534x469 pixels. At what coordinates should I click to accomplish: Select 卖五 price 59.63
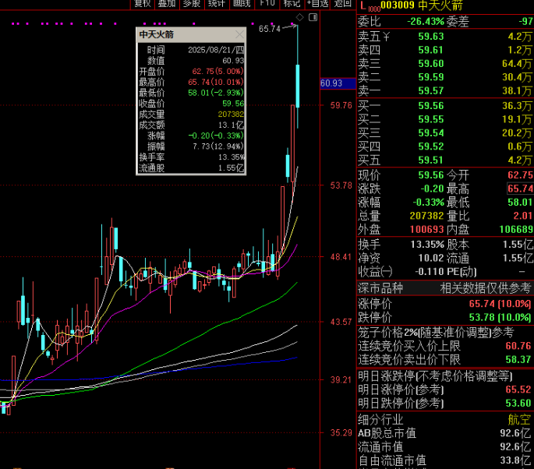[431, 37]
